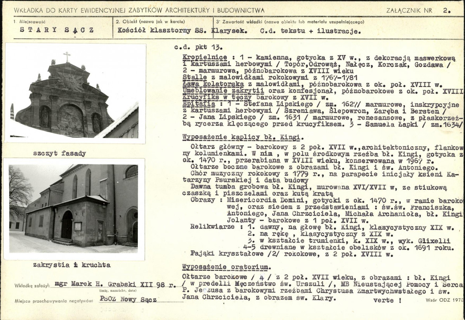Click 'Krucyfiks w tęczy' underlined heading
The image size is (465, 320).
point(217,97)
